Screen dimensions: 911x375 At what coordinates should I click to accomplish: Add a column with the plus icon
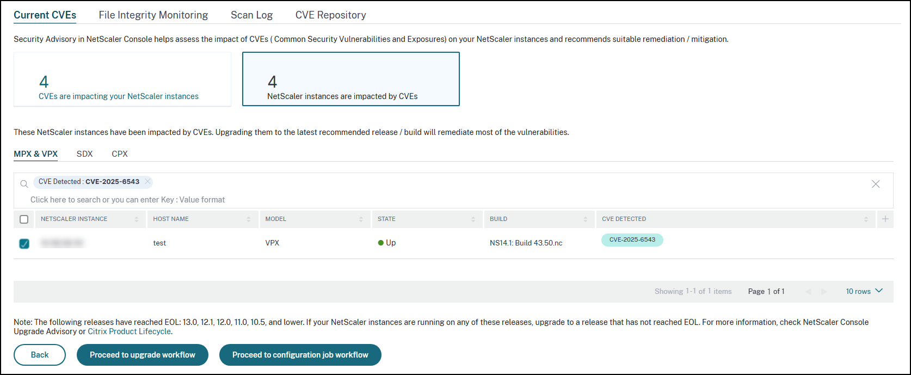885,219
